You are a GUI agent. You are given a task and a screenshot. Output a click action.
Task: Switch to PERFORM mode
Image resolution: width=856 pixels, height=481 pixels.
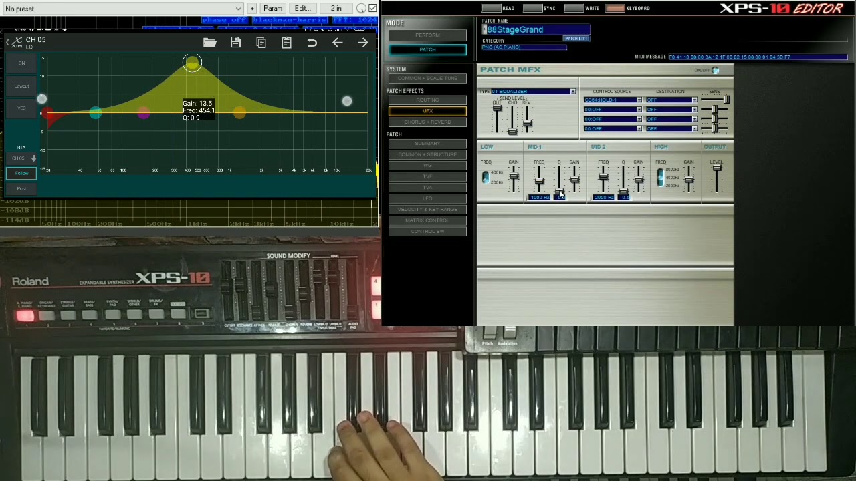[x=427, y=35]
